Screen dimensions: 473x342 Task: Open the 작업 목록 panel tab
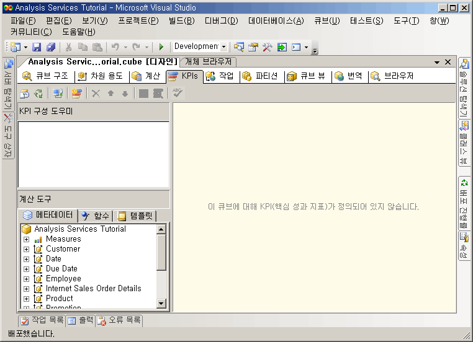click(x=42, y=320)
